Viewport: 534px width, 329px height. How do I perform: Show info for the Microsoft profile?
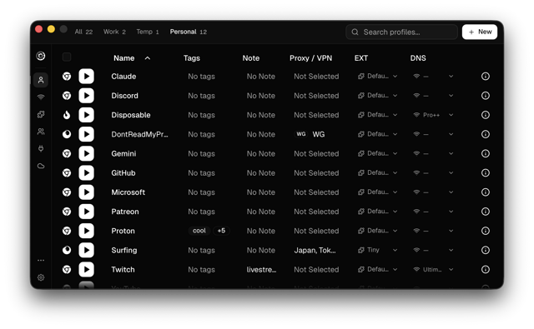tap(486, 192)
